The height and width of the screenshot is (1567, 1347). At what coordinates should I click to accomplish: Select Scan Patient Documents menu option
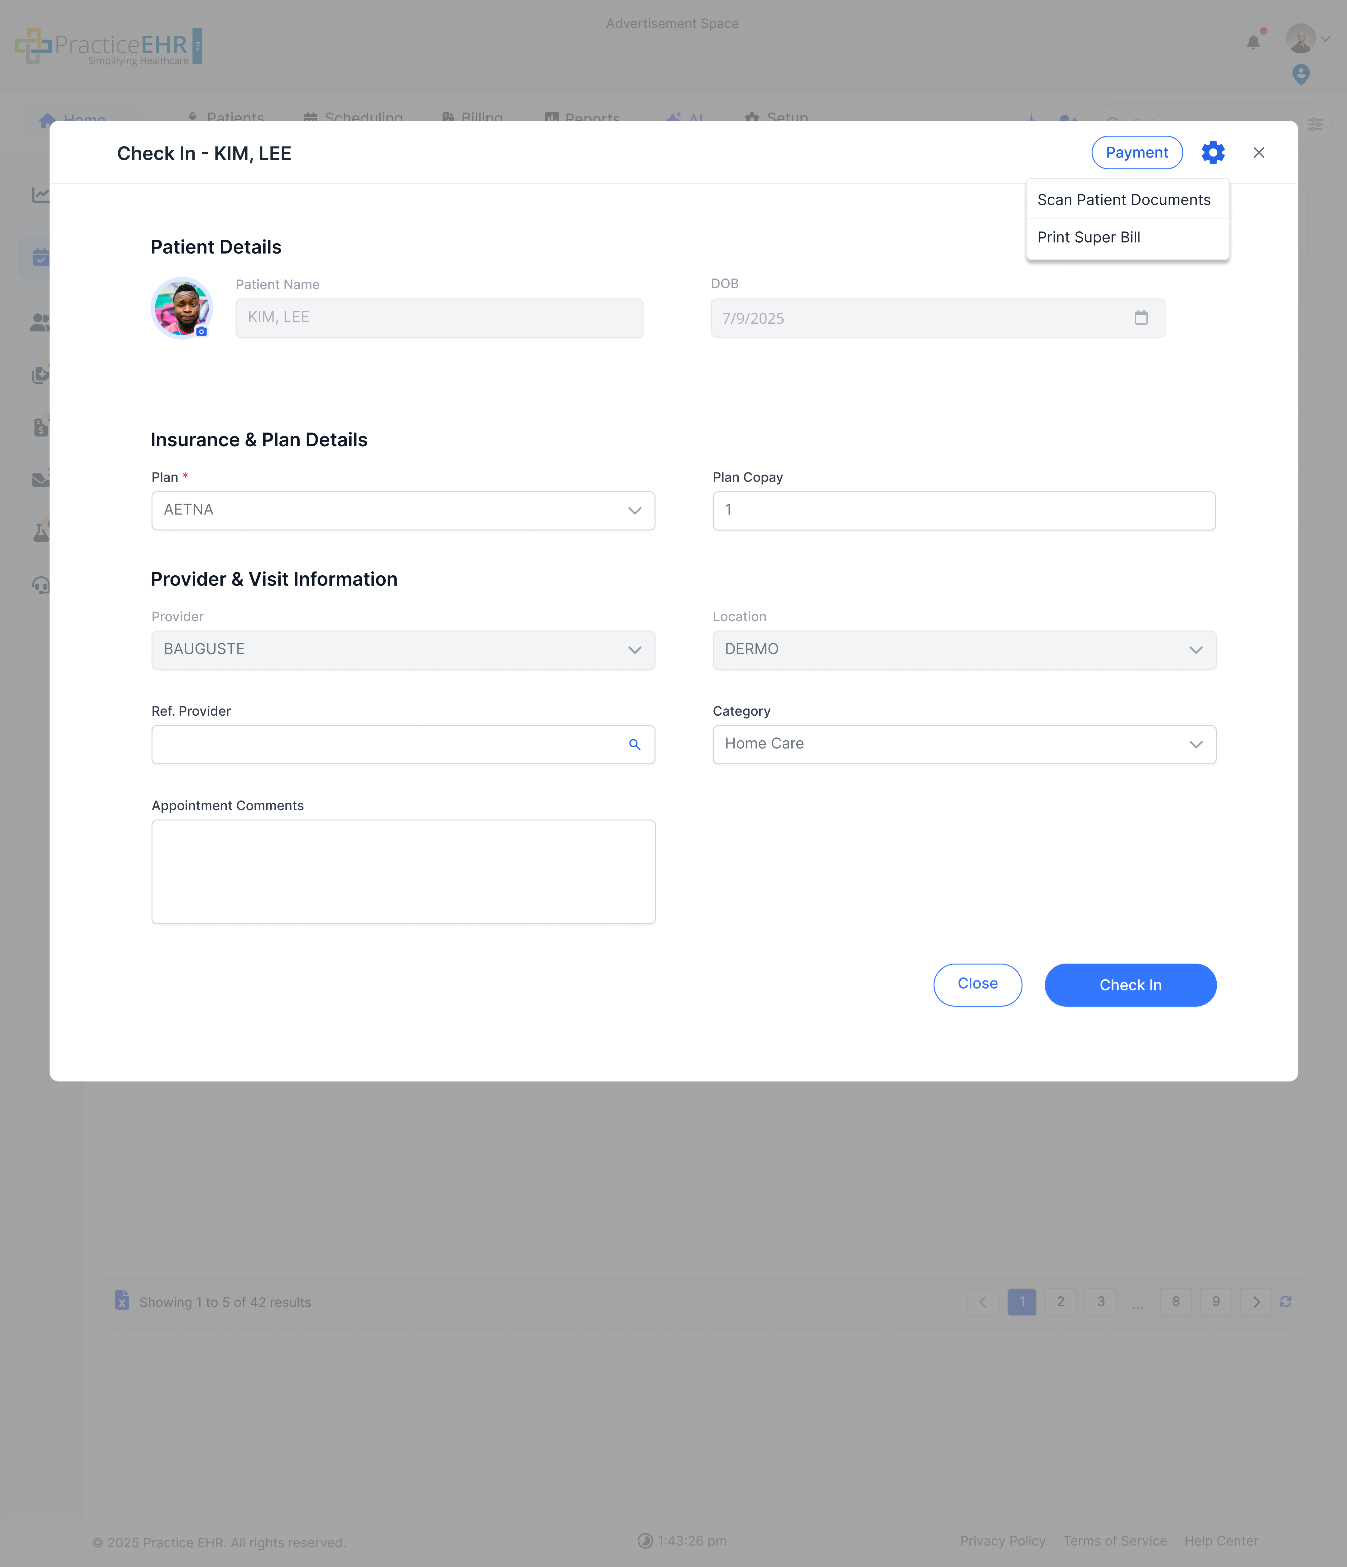tap(1123, 200)
